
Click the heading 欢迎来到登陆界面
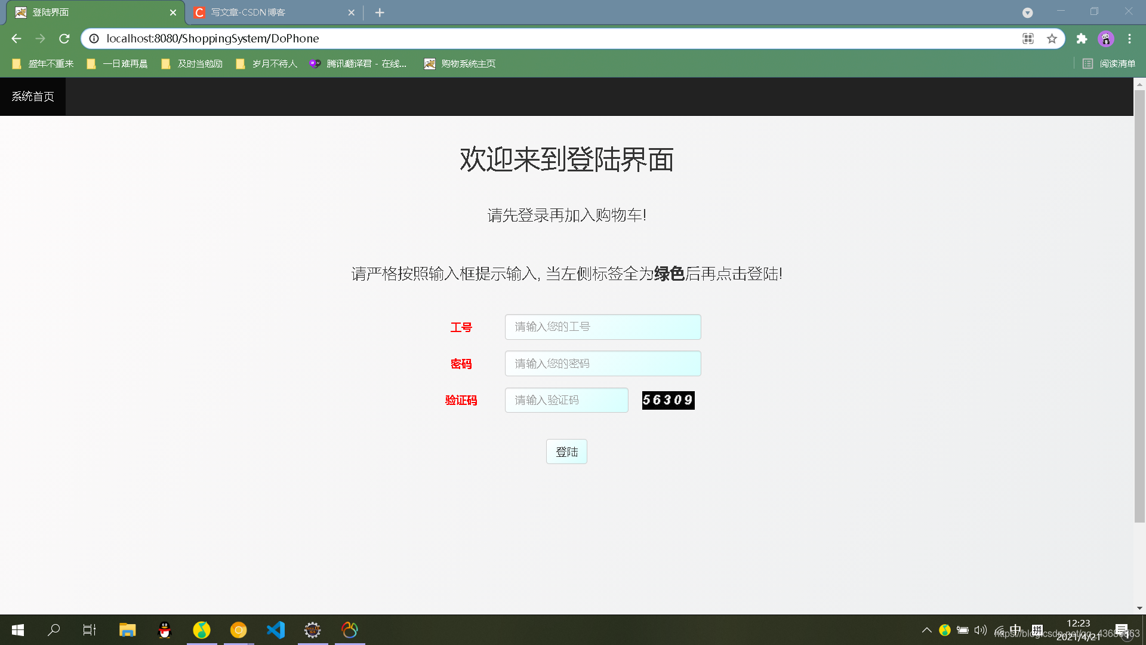click(566, 159)
